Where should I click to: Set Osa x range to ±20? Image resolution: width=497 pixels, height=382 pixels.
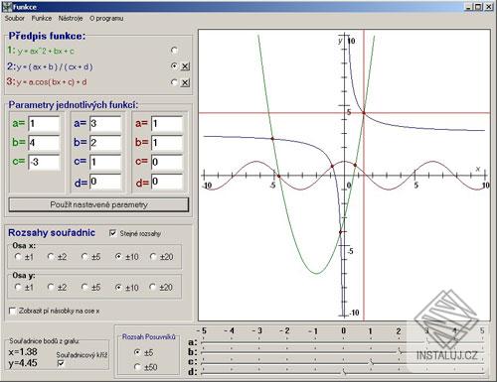(153, 257)
